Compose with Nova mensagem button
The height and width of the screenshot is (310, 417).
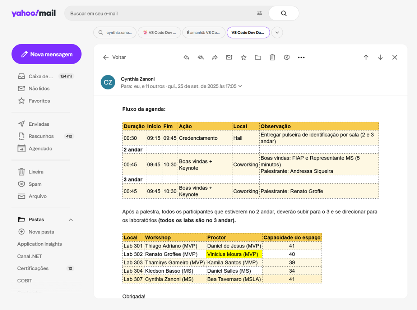click(47, 54)
